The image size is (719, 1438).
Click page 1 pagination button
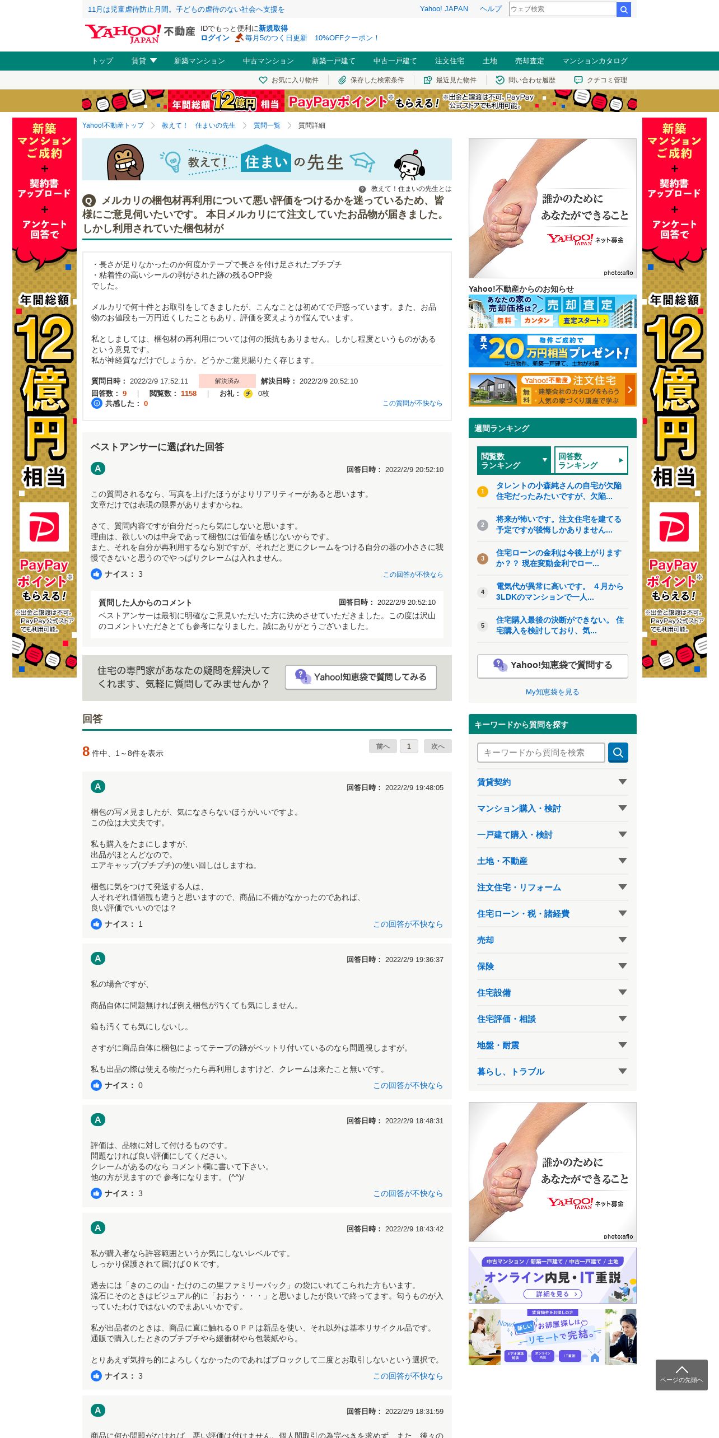click(409, 746)
